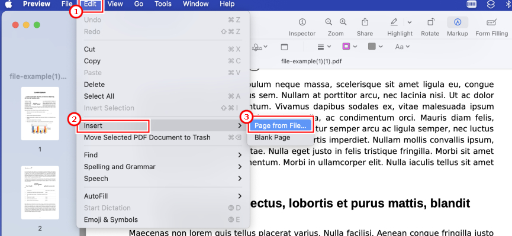Open the Window menu

click(x=195, y=4)
